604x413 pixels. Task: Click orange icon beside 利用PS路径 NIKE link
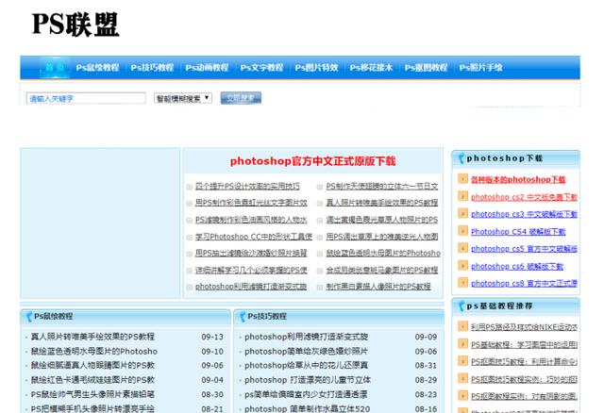coord(462,327)
